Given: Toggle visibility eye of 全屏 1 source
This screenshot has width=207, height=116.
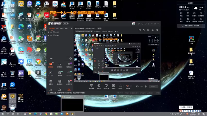Looking at the screenshot, I should [48, 35].
